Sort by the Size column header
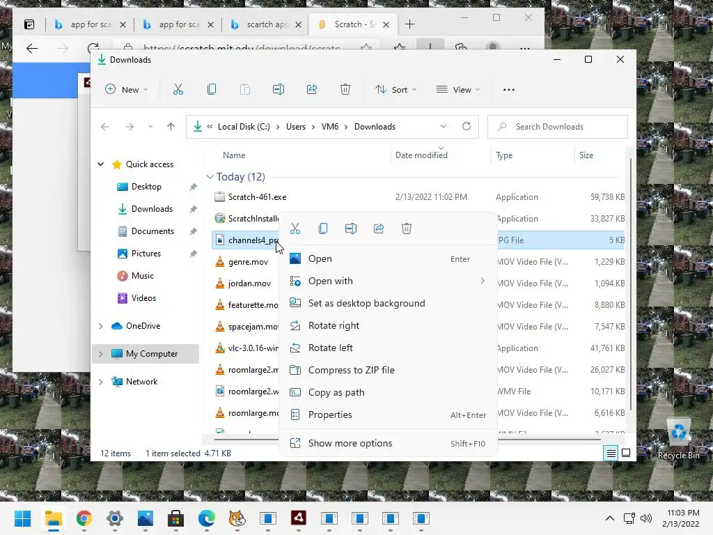 [x=586, y=155]
